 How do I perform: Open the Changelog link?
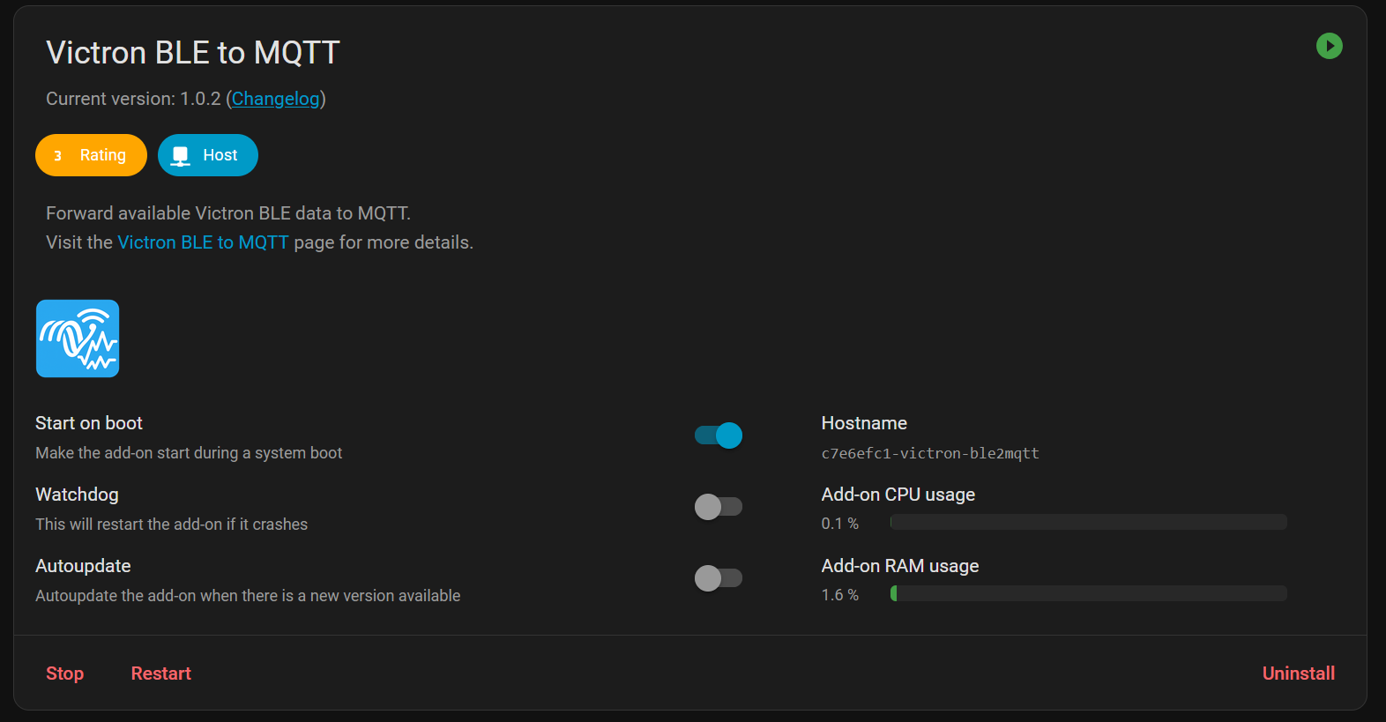275,99
